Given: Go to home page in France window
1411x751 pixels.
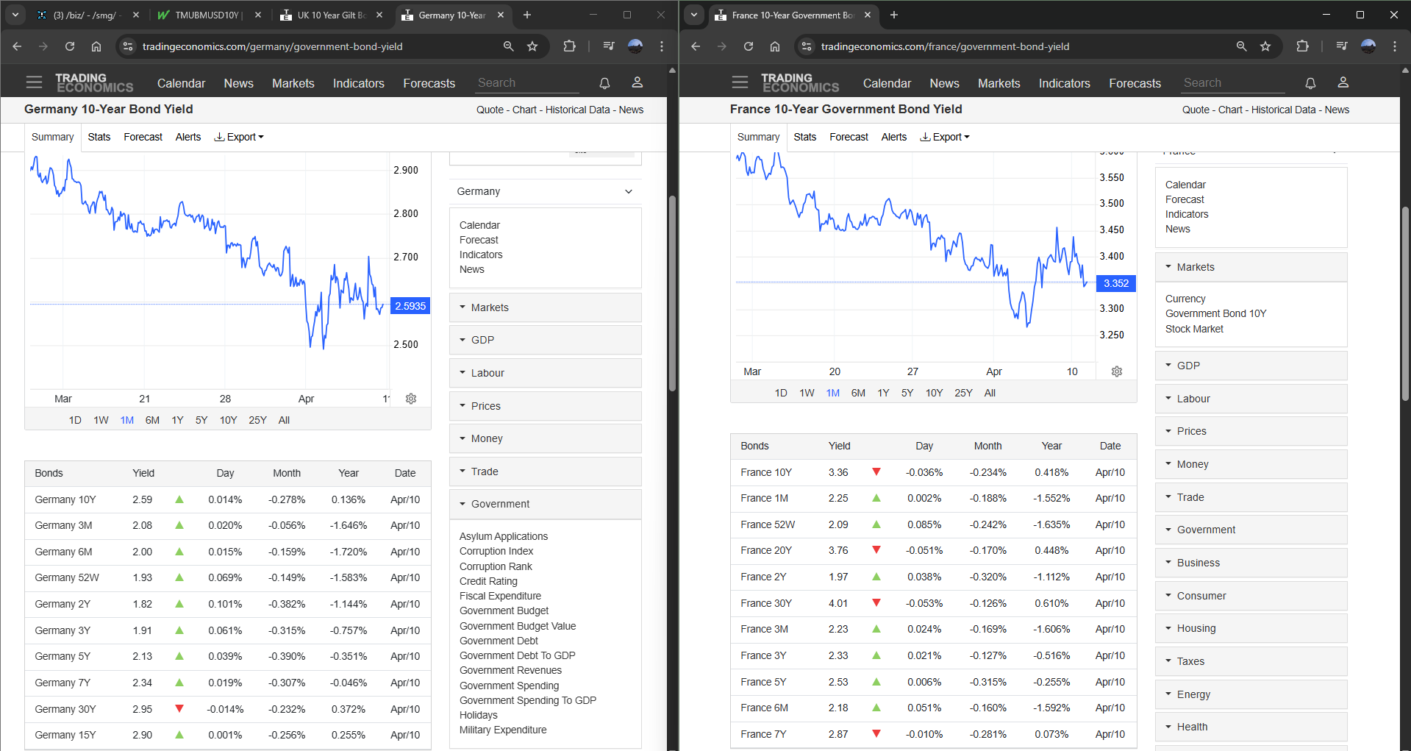Looking at the screenshot, I should (775, 46).
